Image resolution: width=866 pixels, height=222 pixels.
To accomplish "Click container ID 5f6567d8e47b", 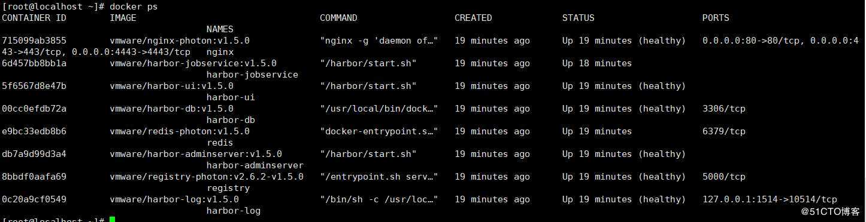I will click(x=34, y=86).
